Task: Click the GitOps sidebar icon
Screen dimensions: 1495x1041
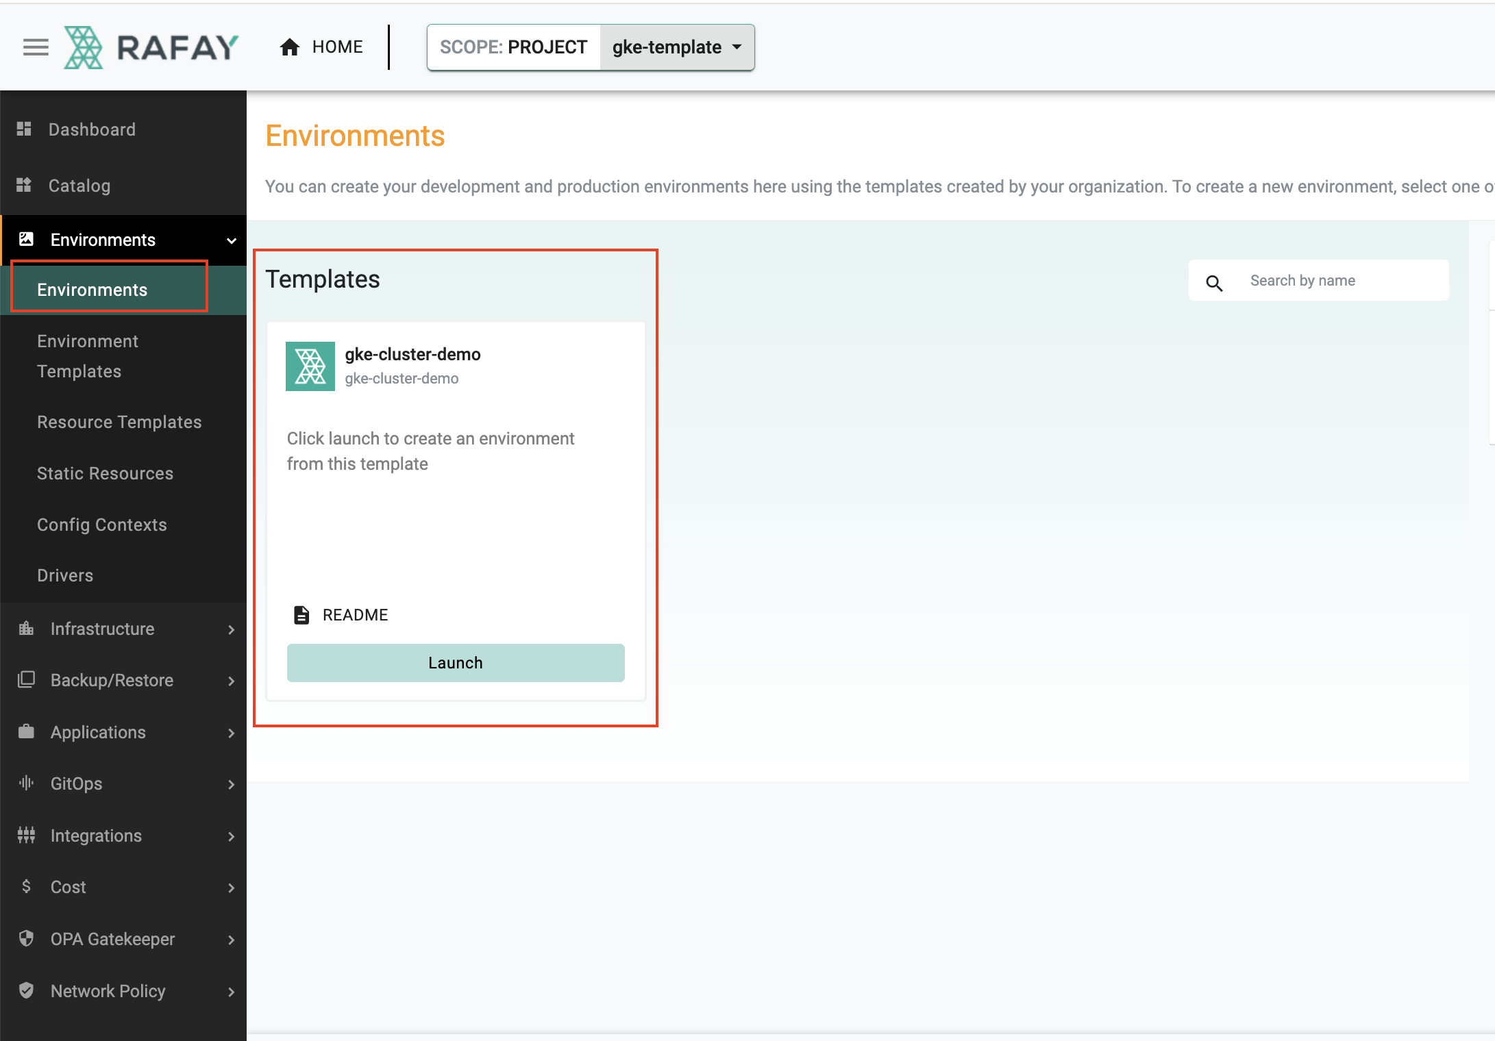Action: pyautogui.click(x=26, y=783)
